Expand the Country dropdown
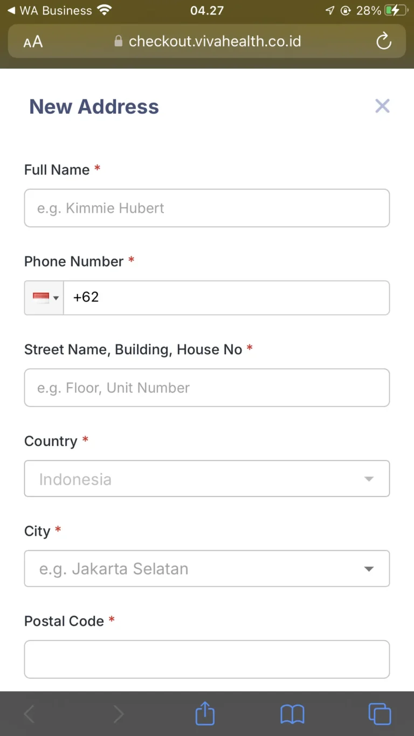This screenshot has width=414, height=736. click(x=207, y=479)
